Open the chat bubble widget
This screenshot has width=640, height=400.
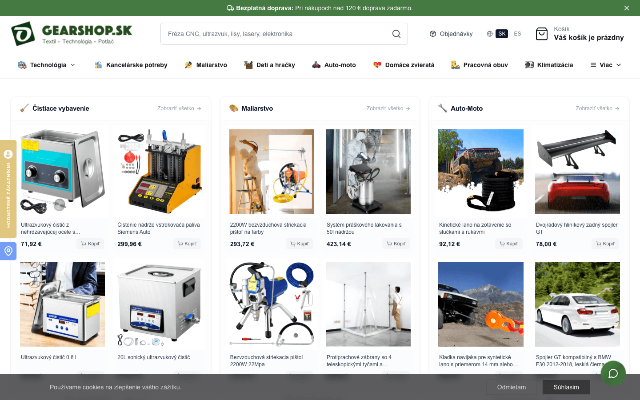613,373
